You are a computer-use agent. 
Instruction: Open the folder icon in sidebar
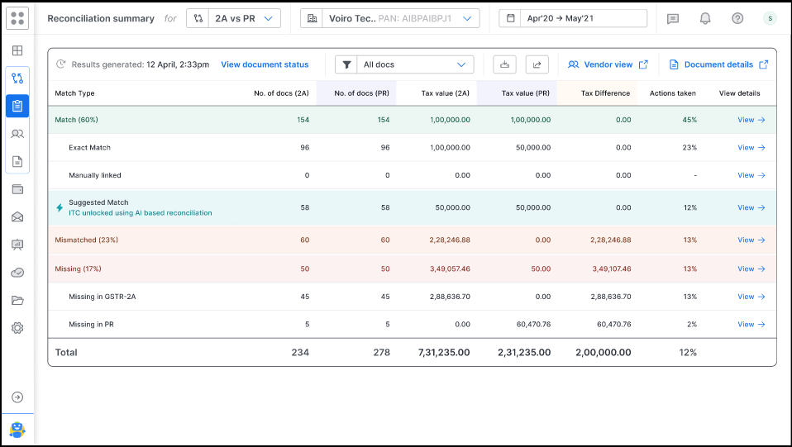tap(17, 301)
